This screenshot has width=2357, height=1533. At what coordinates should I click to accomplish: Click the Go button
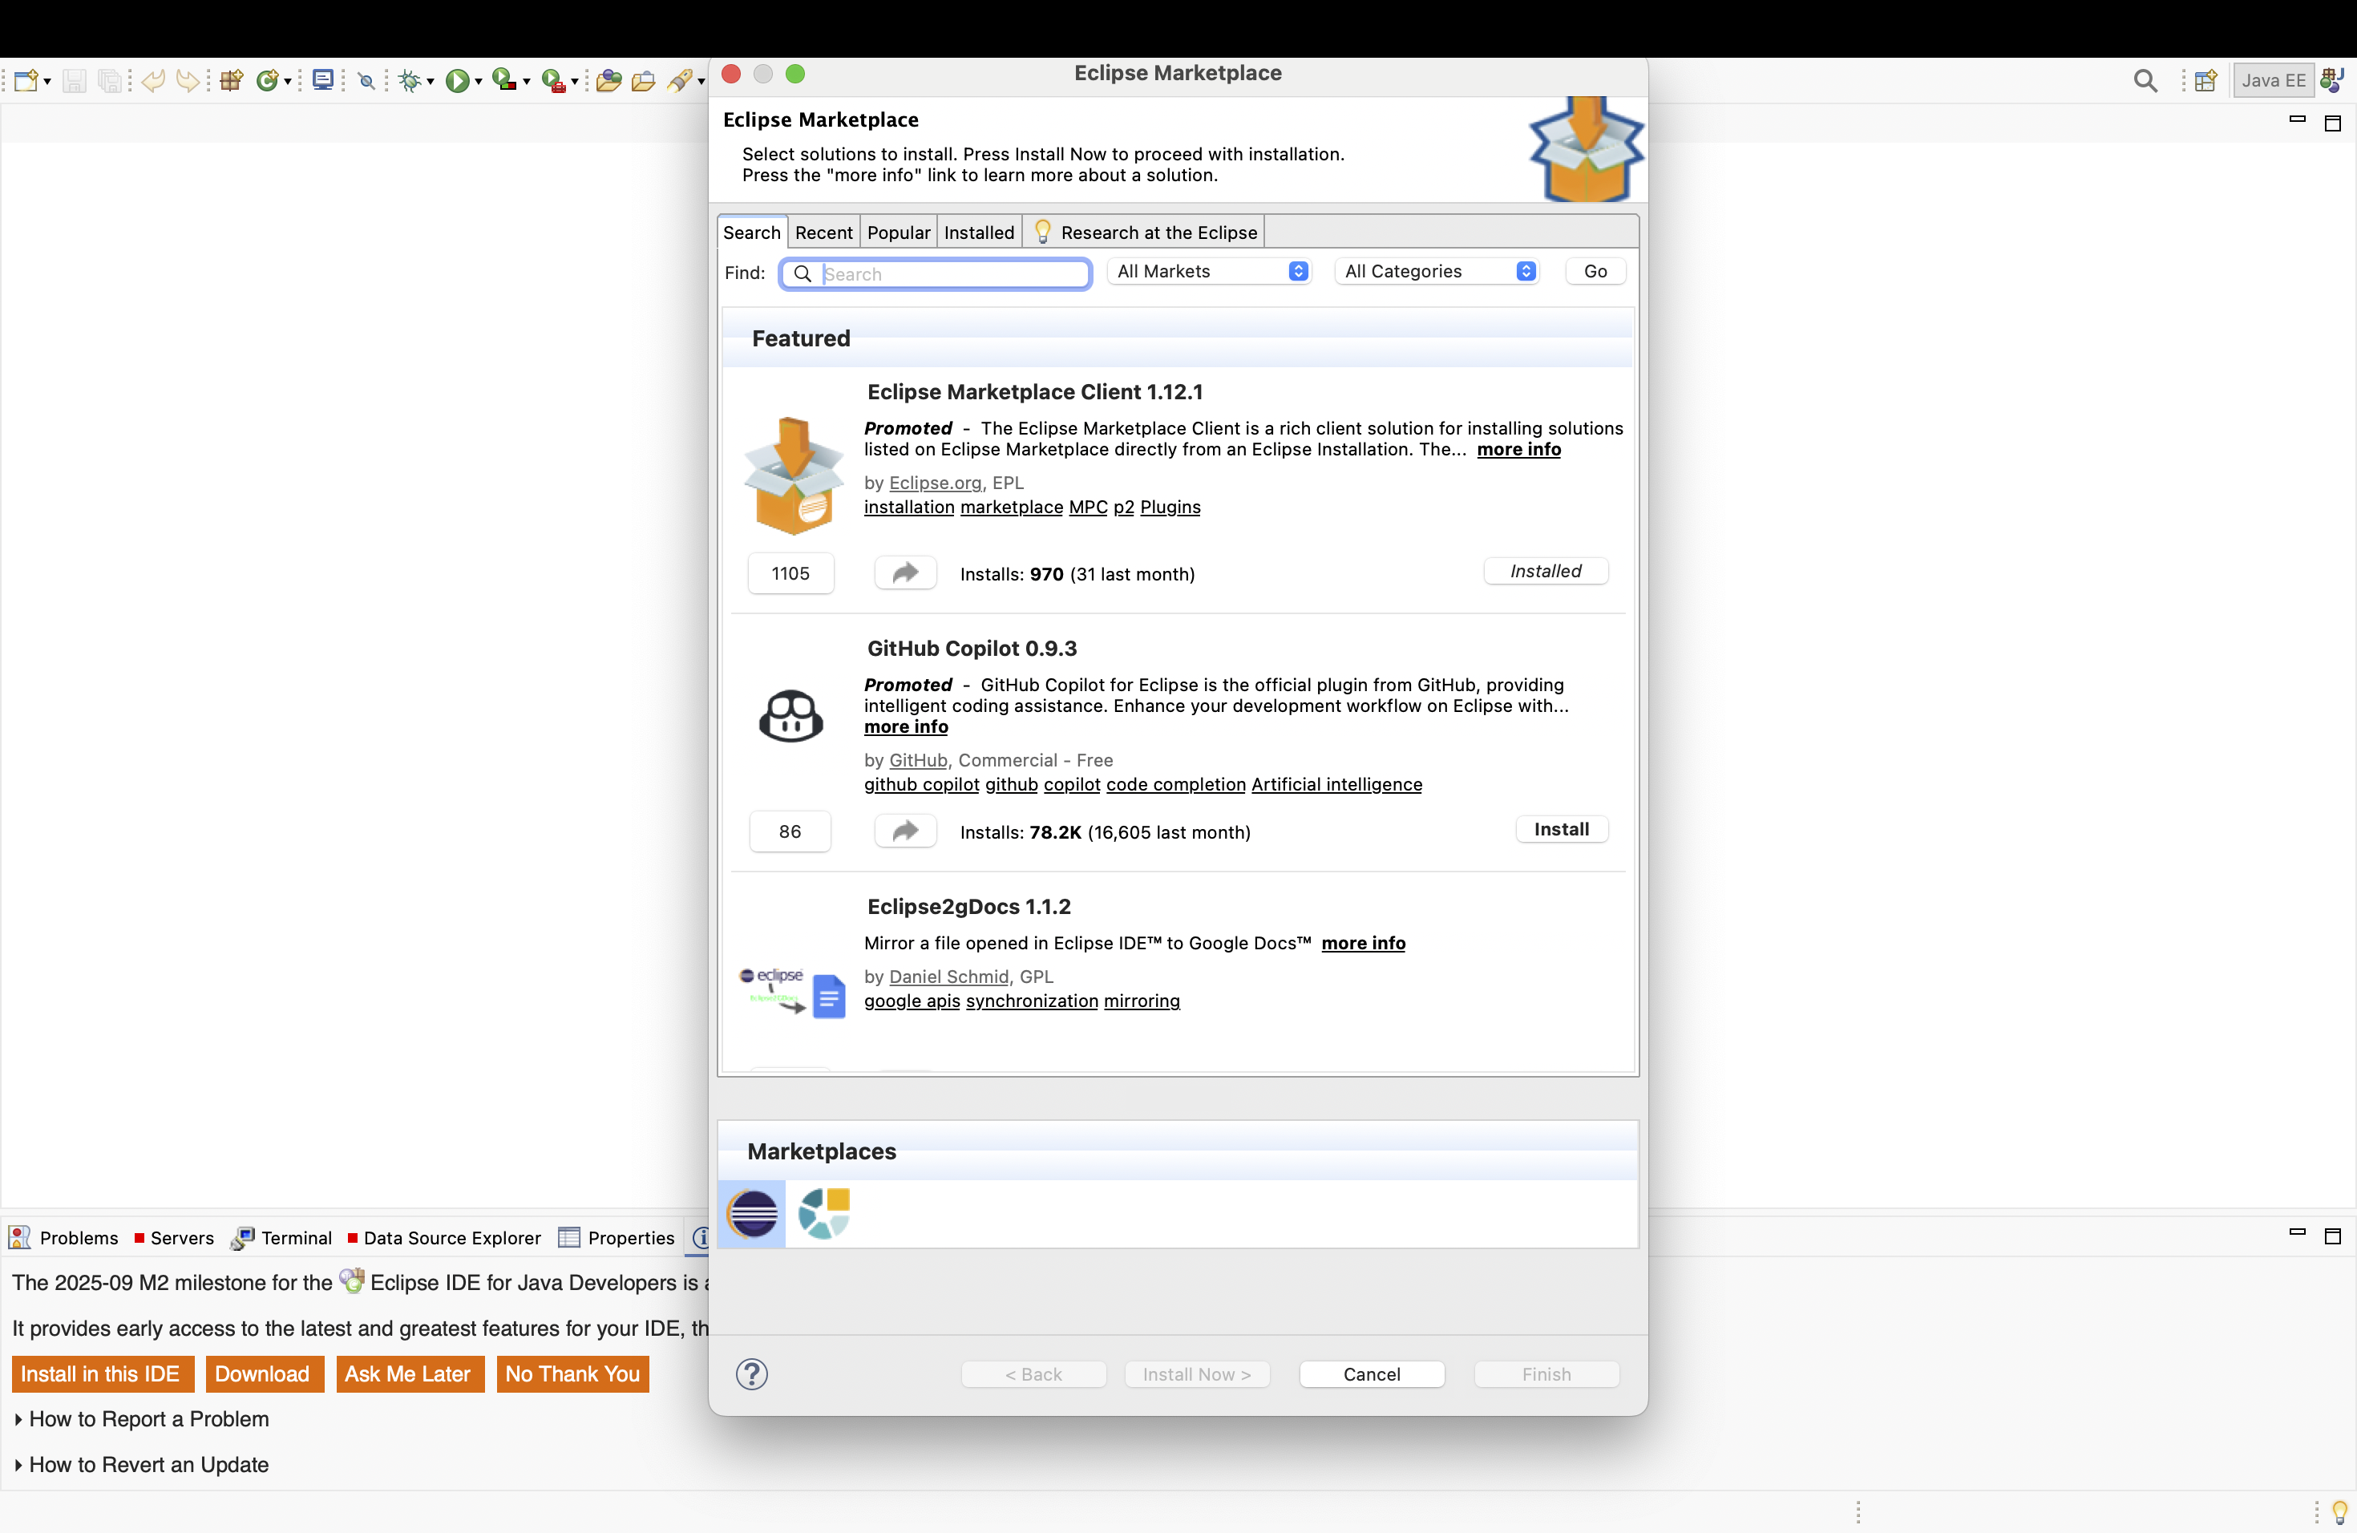(x=1595, y=271)
